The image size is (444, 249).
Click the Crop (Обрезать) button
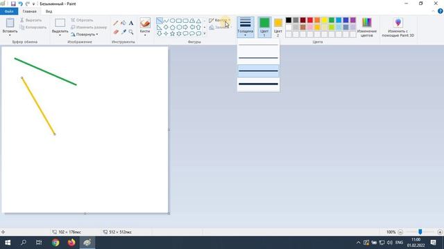tap(82, 20)
